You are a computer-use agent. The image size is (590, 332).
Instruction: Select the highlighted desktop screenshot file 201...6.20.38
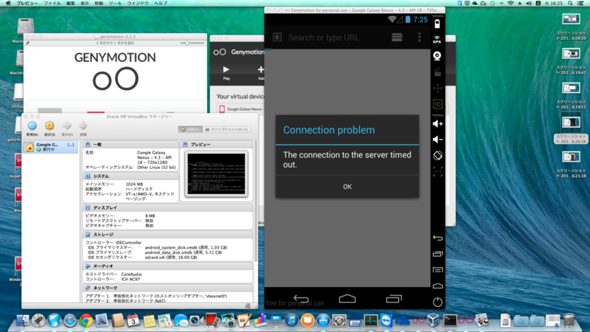point(571,130)
